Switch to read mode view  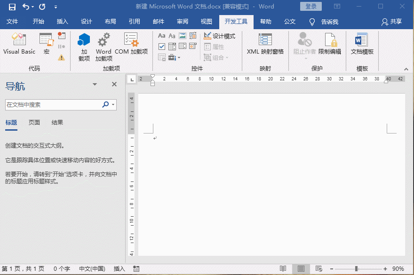coord(283,269)
